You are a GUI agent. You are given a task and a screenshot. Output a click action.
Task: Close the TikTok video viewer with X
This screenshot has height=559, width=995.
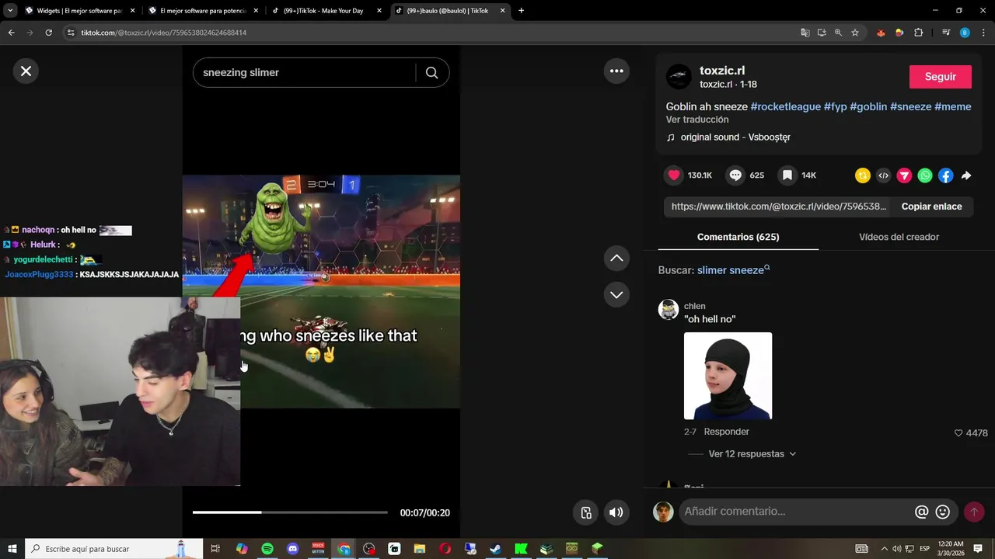click(x=26, y=71)
